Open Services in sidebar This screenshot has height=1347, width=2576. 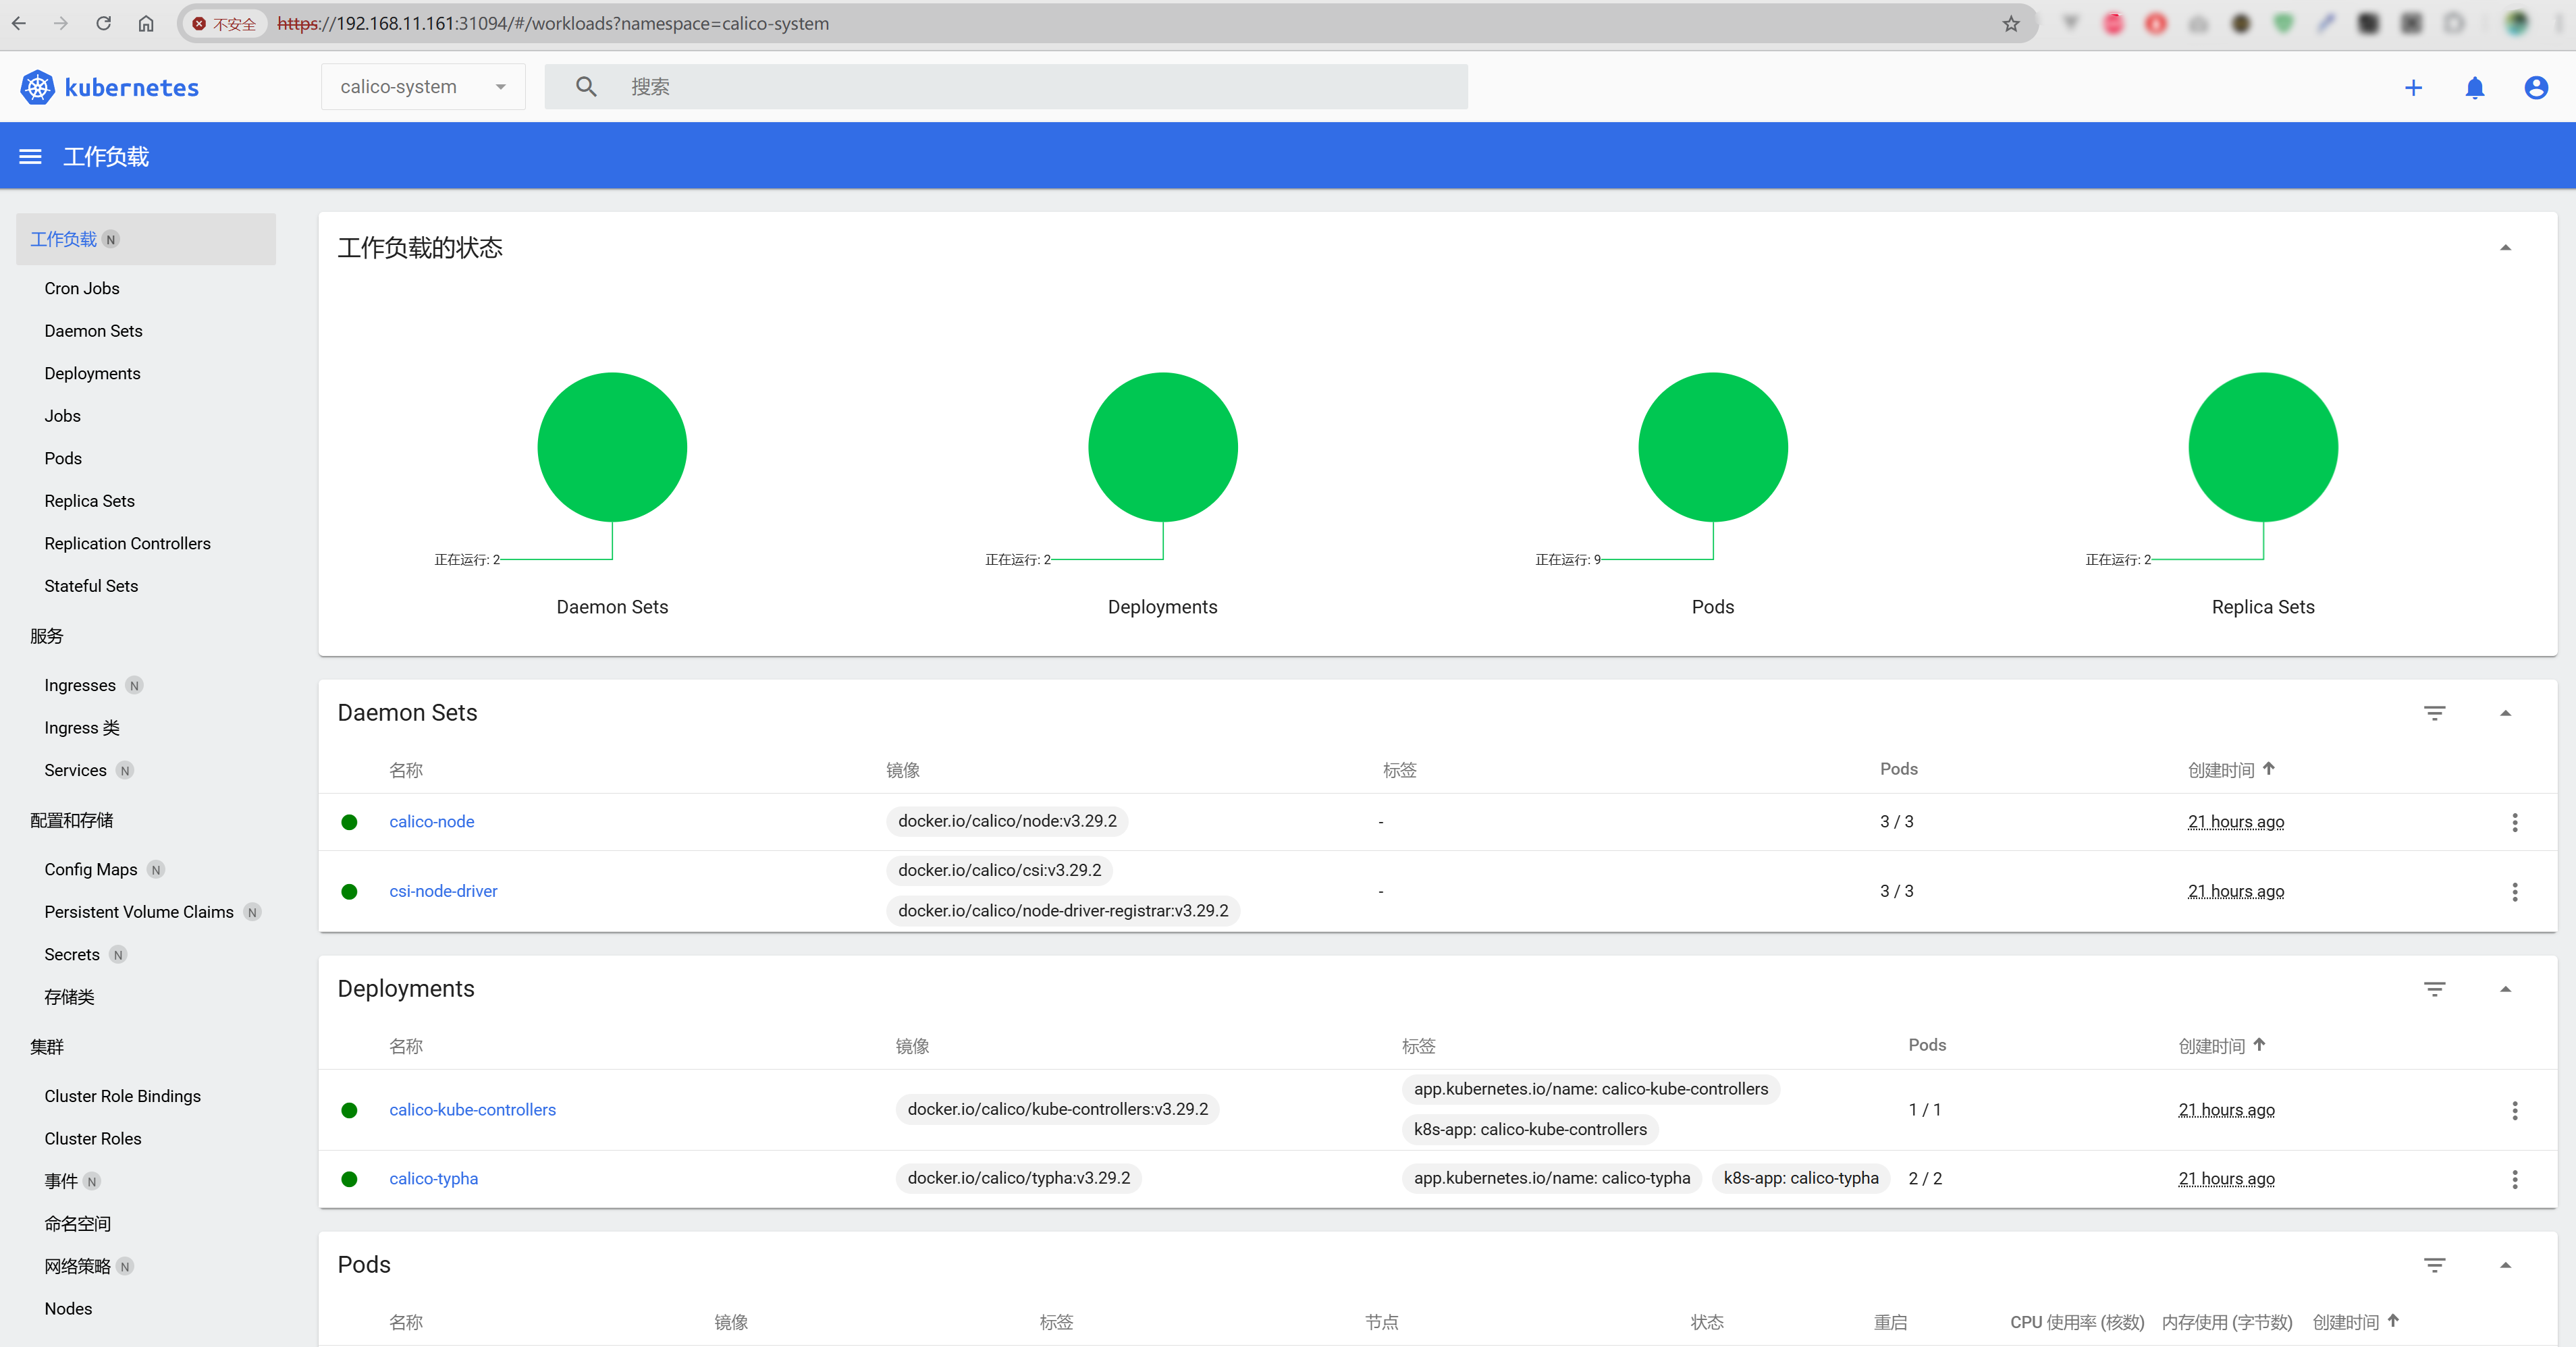coord(75,770)
